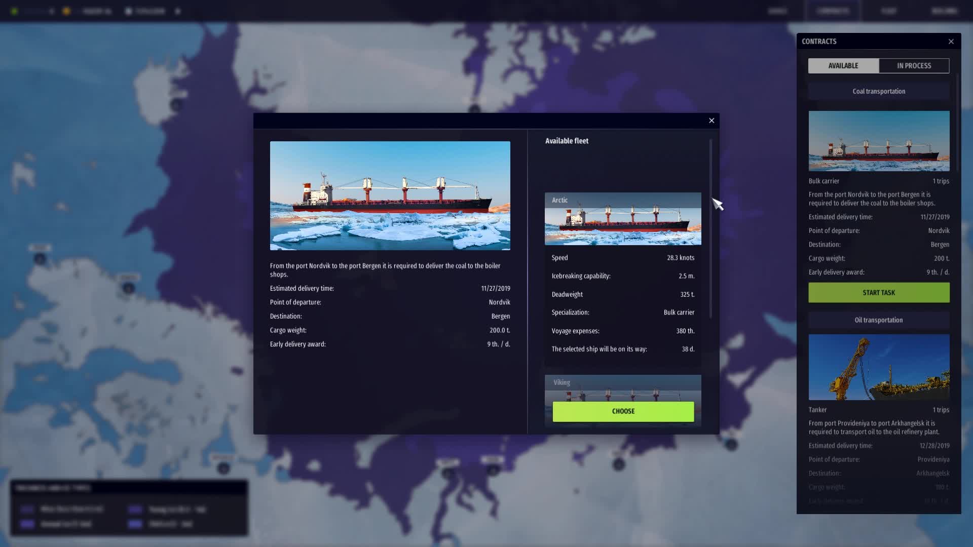Open the bulk carrier contract image in Contracts panel
This screenshot has height=547, width=973.
point(879,141)
